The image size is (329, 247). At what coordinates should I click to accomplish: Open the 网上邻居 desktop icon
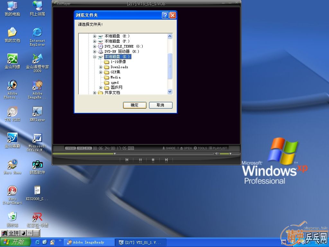click(37, 8)
